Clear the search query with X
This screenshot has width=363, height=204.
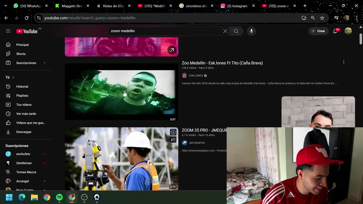[225, 31]
